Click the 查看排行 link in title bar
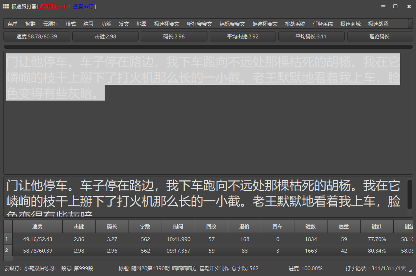Screen dimensions: 416x276 83,7
